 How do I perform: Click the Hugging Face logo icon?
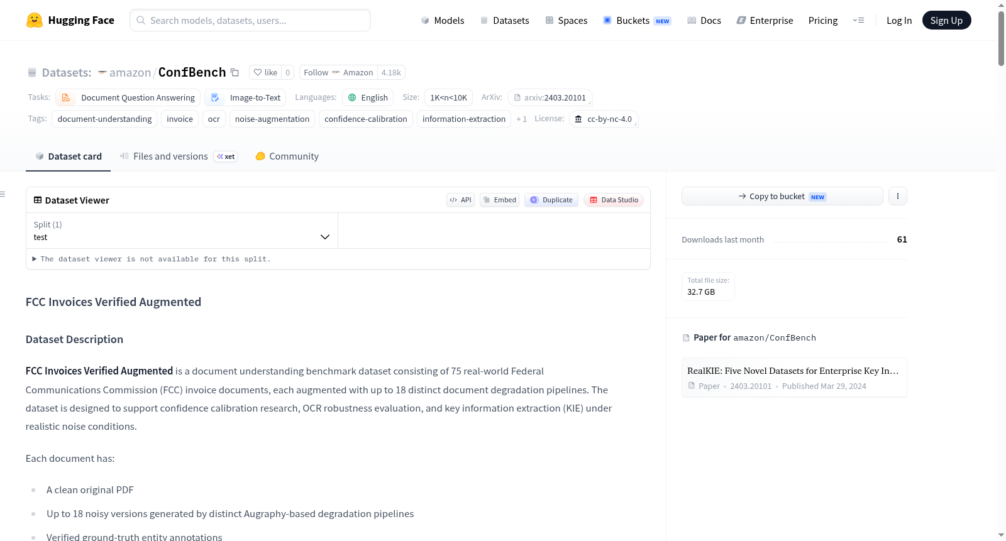pos(35,20)
